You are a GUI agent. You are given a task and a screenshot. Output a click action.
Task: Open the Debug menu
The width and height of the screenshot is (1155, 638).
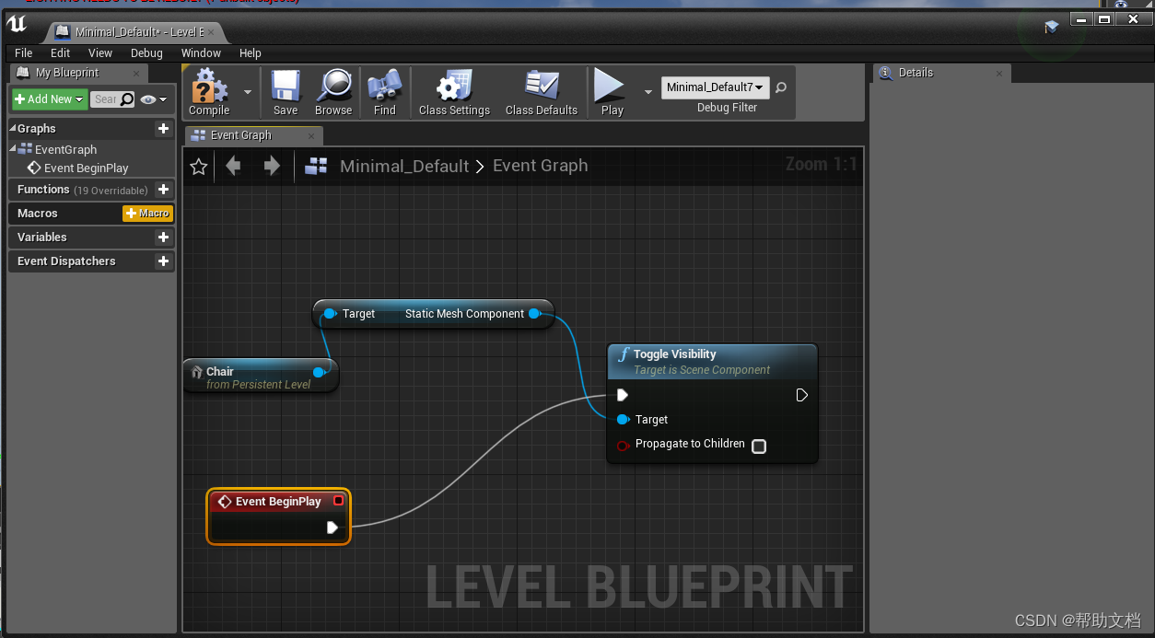(x=146, y=52)
